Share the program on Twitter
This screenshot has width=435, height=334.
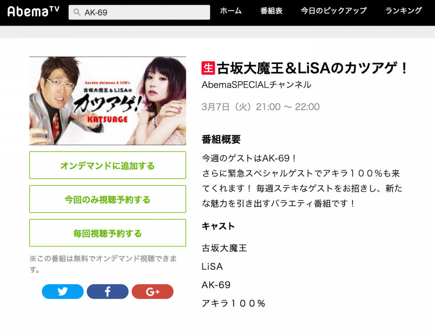[x=63, y=292]
